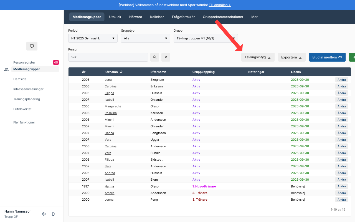
Task: Click surname Sjöstedt in table
Action: pos(157,160)
